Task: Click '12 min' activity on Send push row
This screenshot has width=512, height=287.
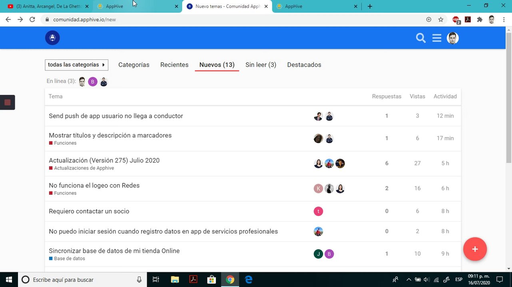Action: tap(445, 116)
